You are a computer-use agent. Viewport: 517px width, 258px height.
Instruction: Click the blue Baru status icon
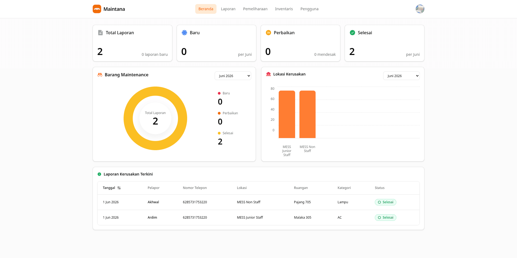pyautogui.click(x=184, y=33)
